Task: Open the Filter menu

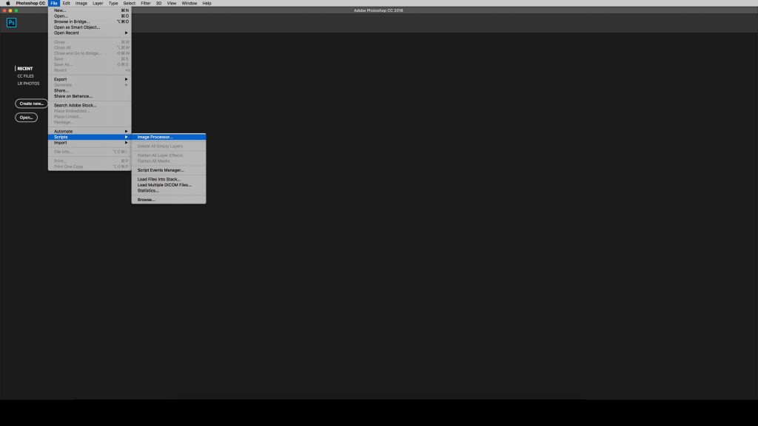Action: click(146, 3)
